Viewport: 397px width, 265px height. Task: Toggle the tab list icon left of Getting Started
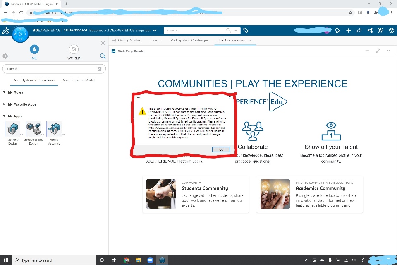(114, 40)
